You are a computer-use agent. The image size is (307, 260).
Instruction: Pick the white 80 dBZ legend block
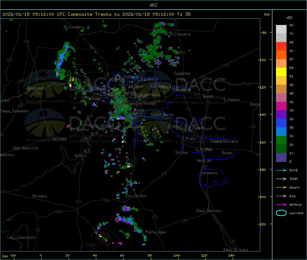(x=281, y=29)
